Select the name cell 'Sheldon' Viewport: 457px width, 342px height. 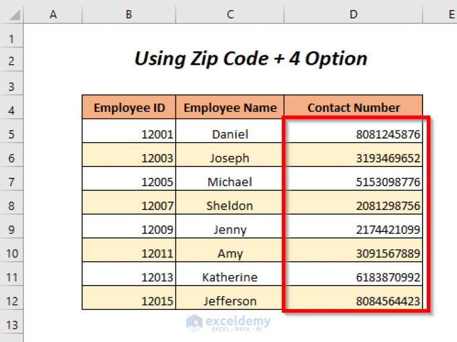point(230,202)
